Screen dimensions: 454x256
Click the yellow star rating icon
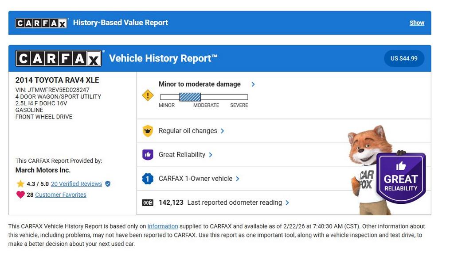(x=20, y=184)
